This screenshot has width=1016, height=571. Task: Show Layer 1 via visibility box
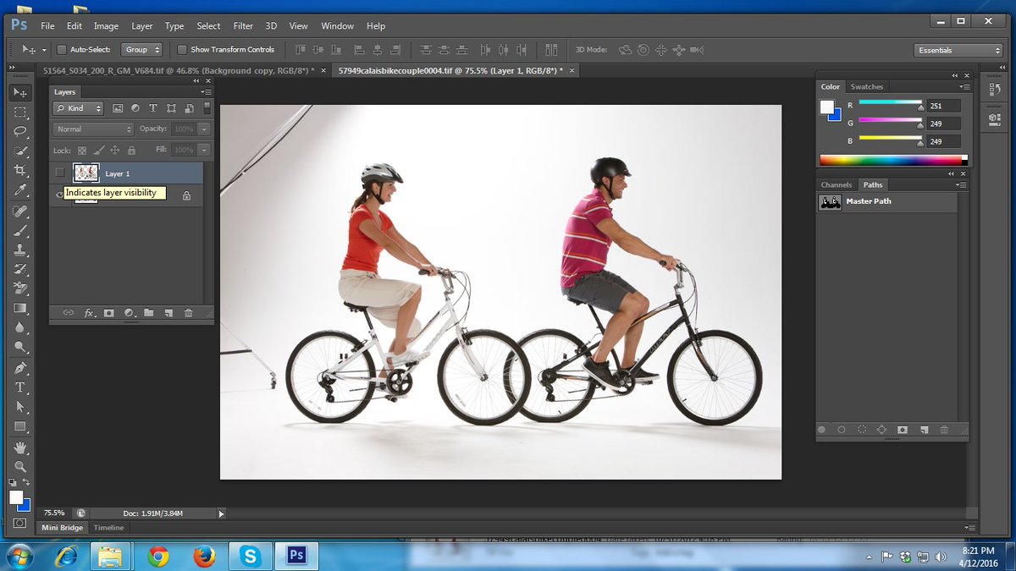tap(60, 173)
